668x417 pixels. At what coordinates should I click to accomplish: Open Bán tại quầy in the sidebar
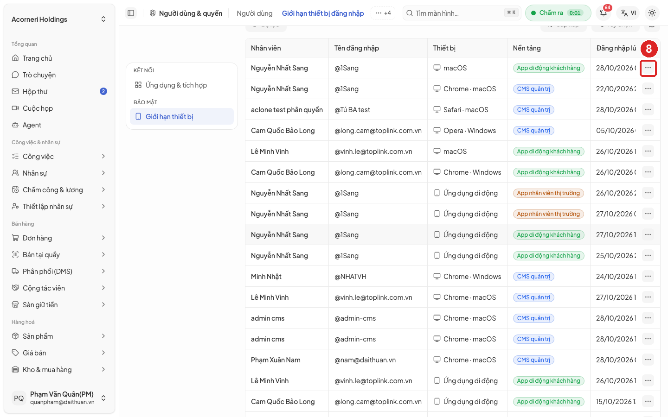59,255
